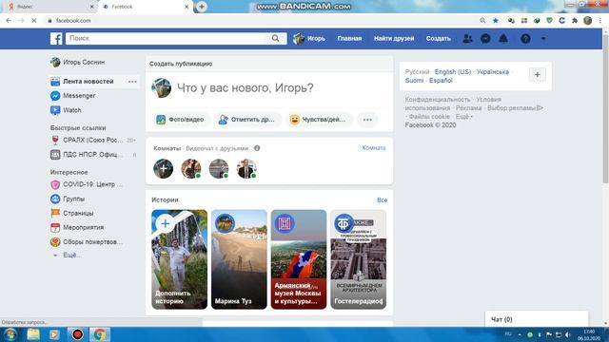
Task: Open Конфиденциальность footer link
Action: pos(438,100)
